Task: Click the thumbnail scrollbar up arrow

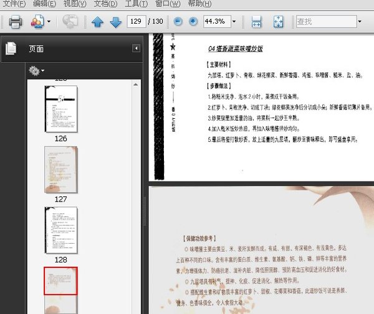Action: point(135,85)
